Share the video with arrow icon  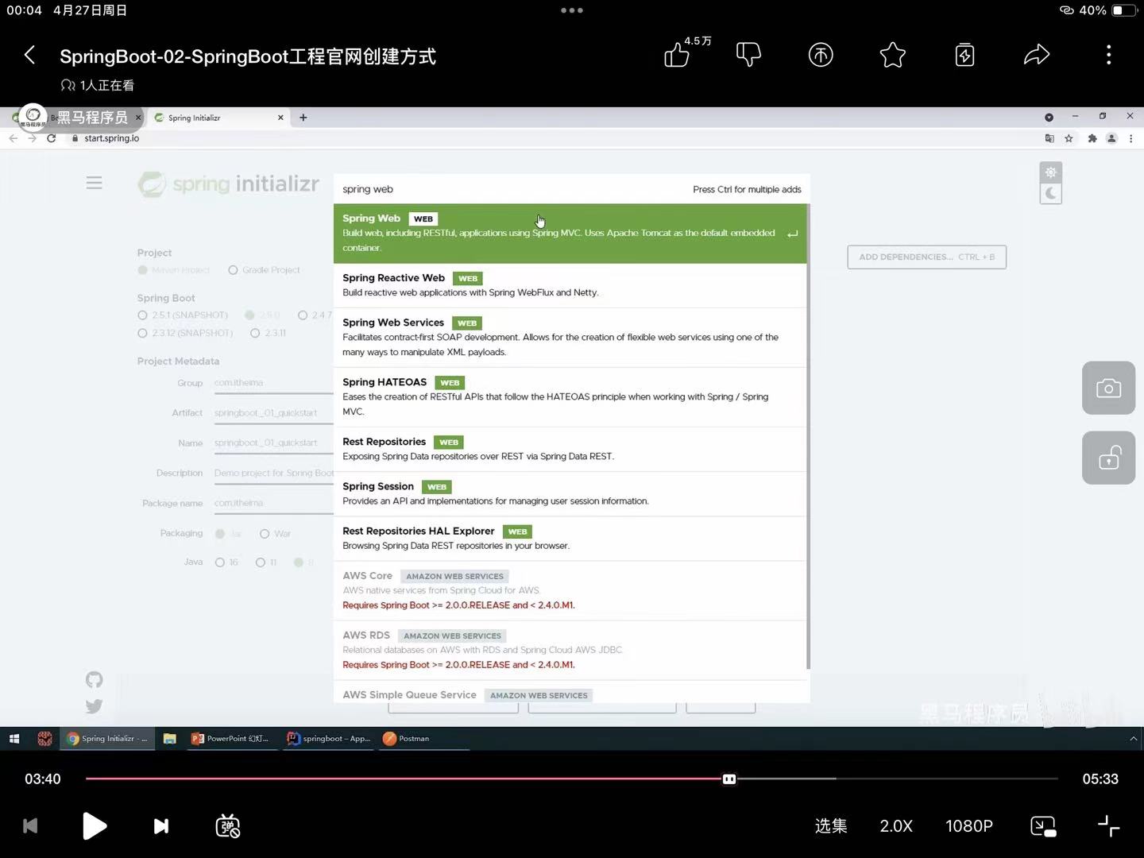tap(1037, 55)
